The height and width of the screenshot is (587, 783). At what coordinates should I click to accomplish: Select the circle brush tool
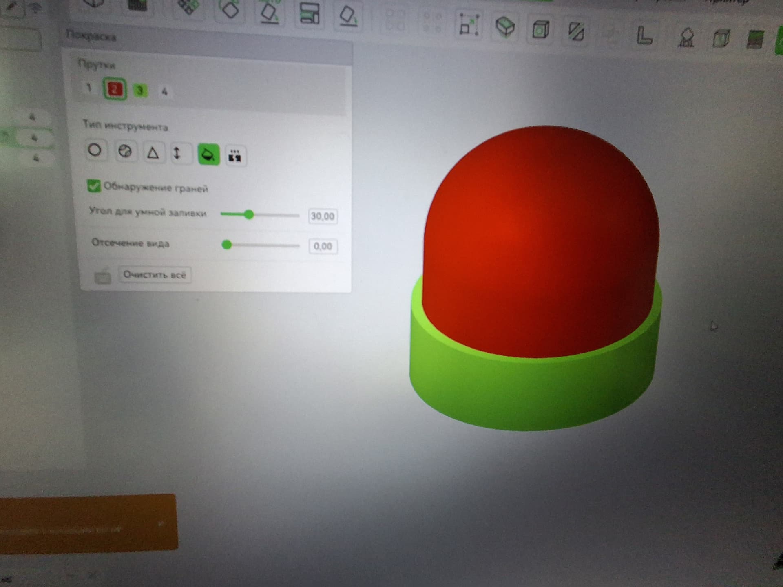tap(95, 150)
